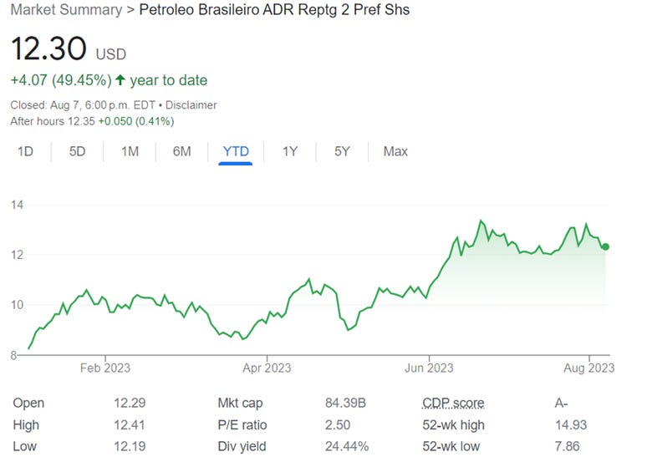The height and width of the screenshot is (467, 652).
Task: Click the P/E ratio label
Action: click(242, 425)
